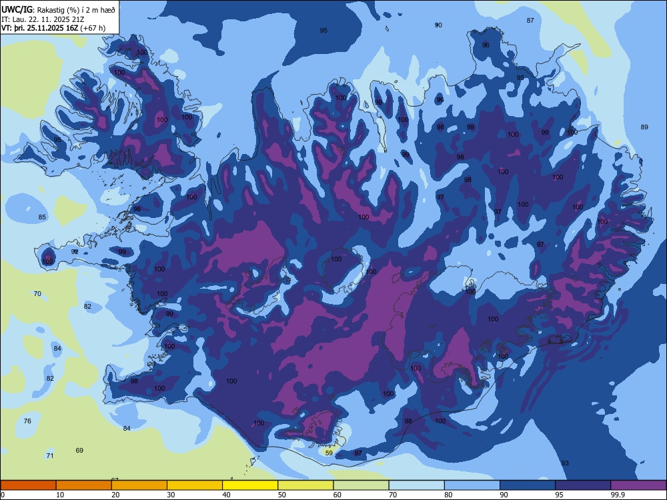Click the "71" humidity value on the map
This screenshot has width=667, height=500.
(x=50, y=456)
